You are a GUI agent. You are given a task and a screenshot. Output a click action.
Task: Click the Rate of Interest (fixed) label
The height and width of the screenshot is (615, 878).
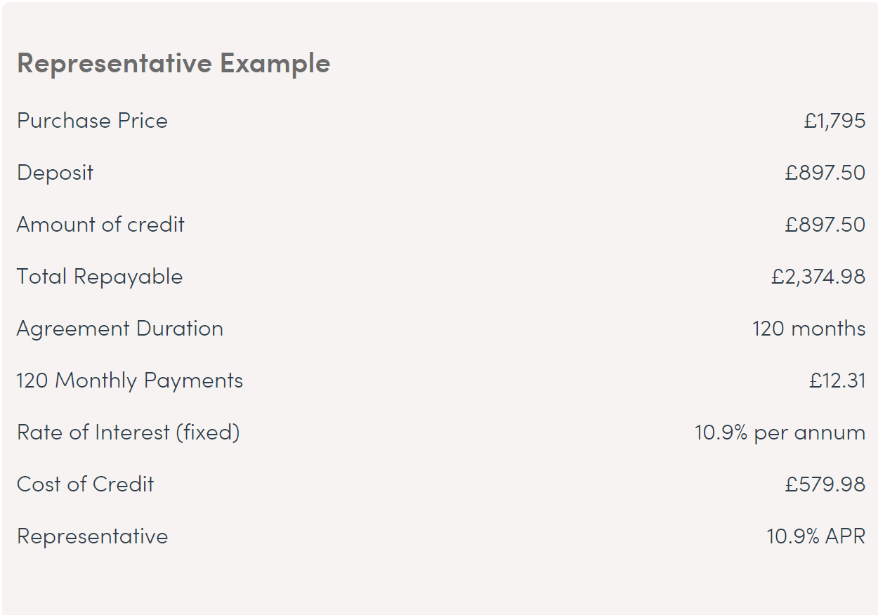tap(129, 432)
